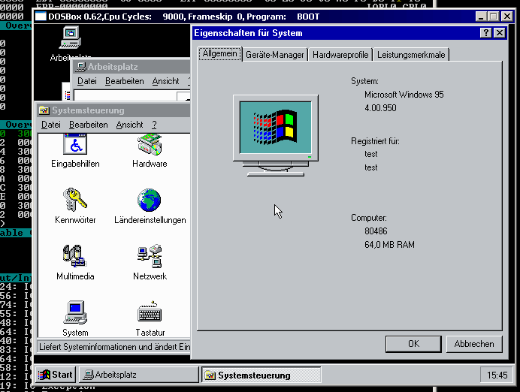
Task: Click the DOSBox title bar icon
Action: [41, 17]
